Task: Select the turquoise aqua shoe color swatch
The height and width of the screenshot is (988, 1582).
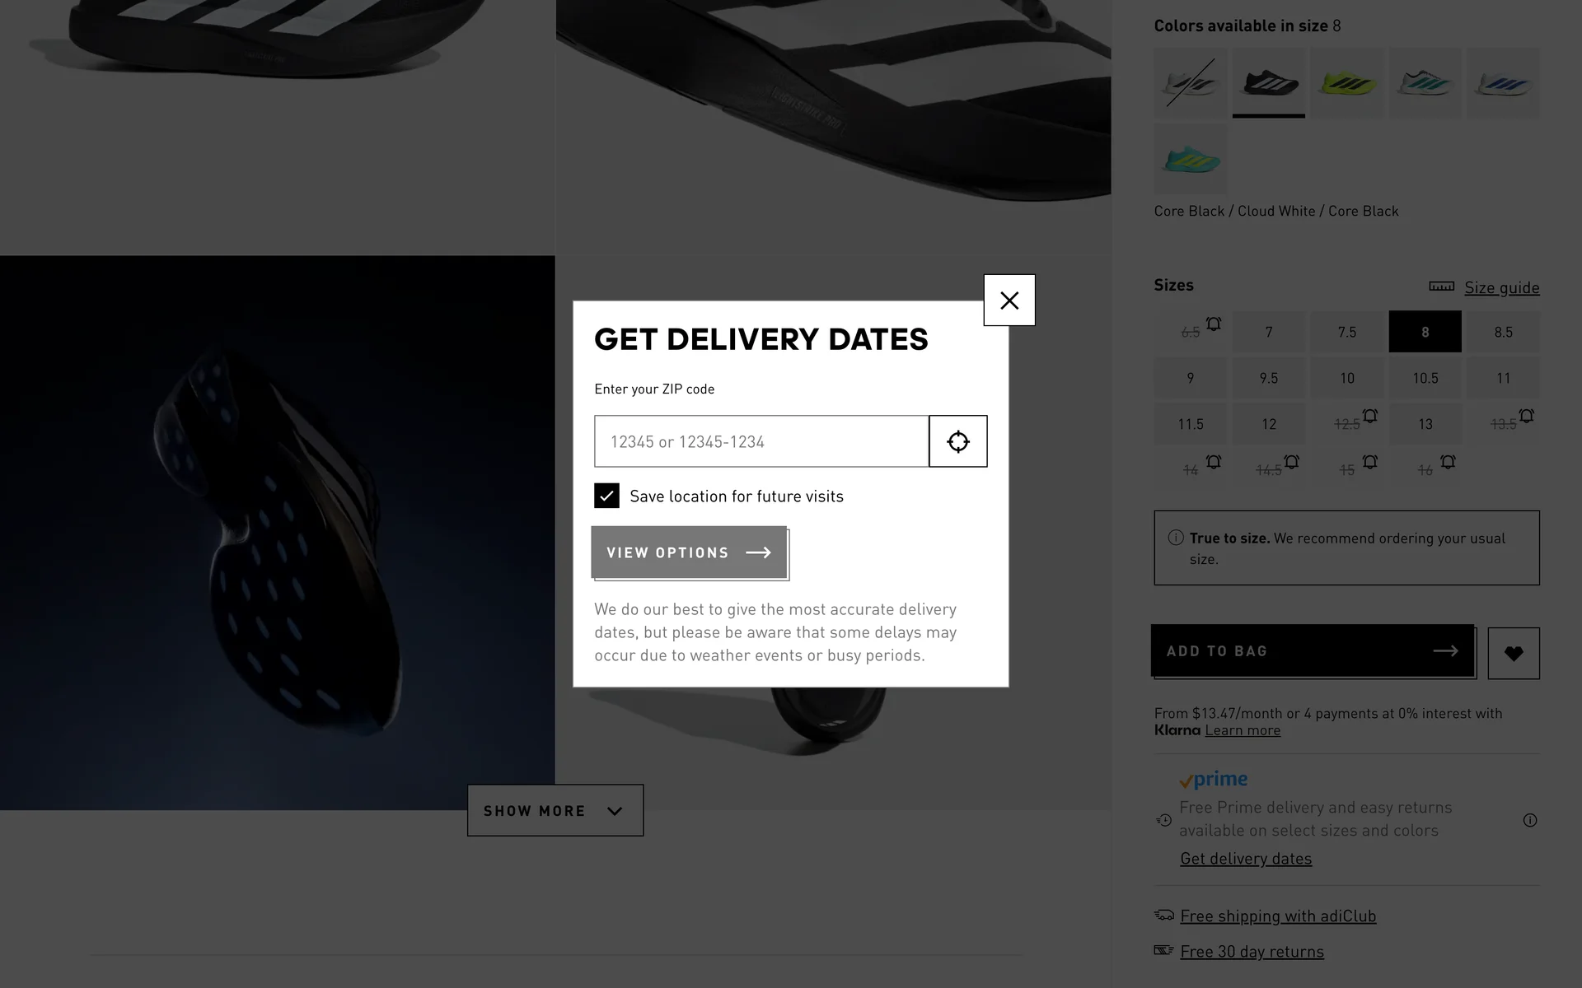Action: point(1191,160)
